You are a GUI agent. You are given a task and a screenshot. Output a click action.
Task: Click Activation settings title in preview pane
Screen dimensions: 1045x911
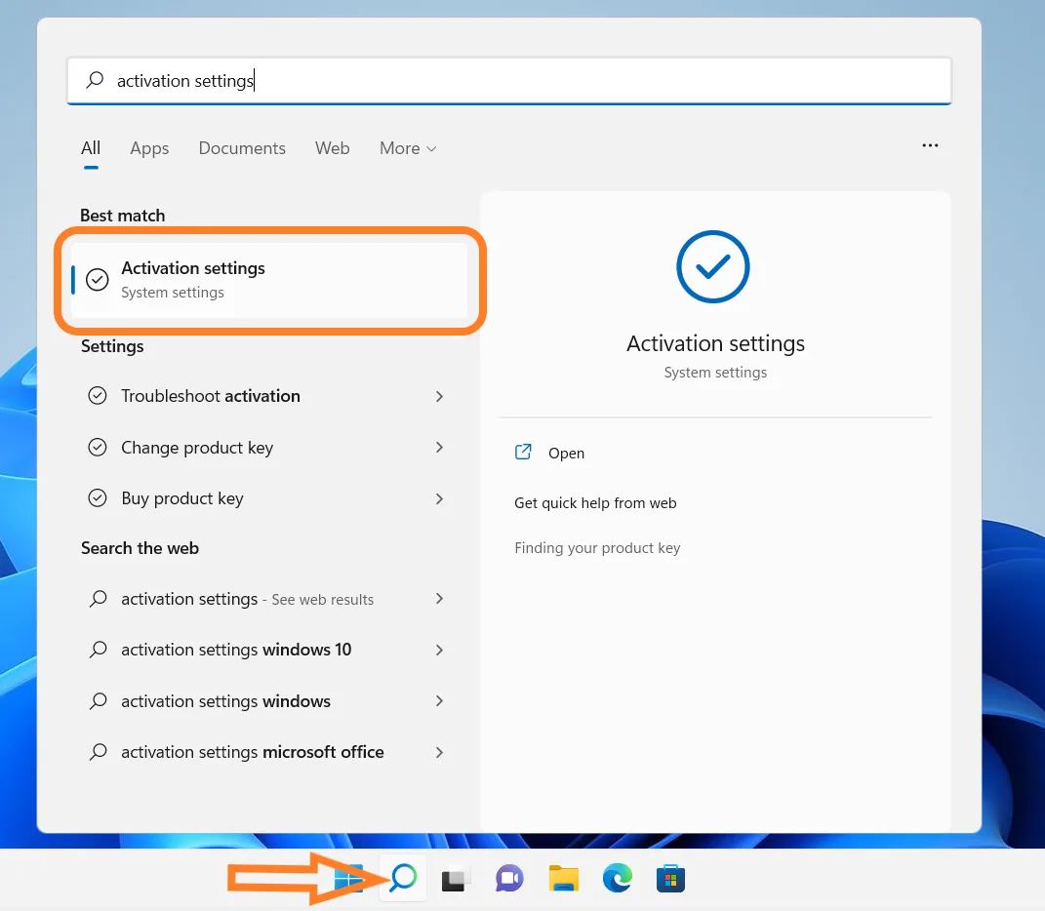click(x=716, y=343)
